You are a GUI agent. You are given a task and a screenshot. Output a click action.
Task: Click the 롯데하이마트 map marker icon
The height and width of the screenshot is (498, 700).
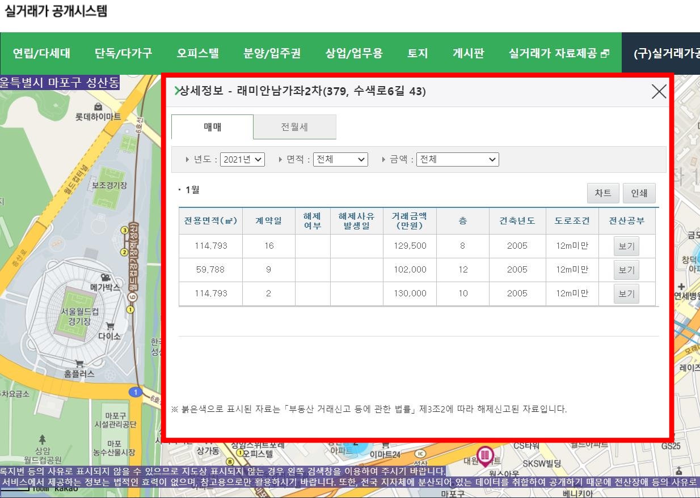(98, 107)
